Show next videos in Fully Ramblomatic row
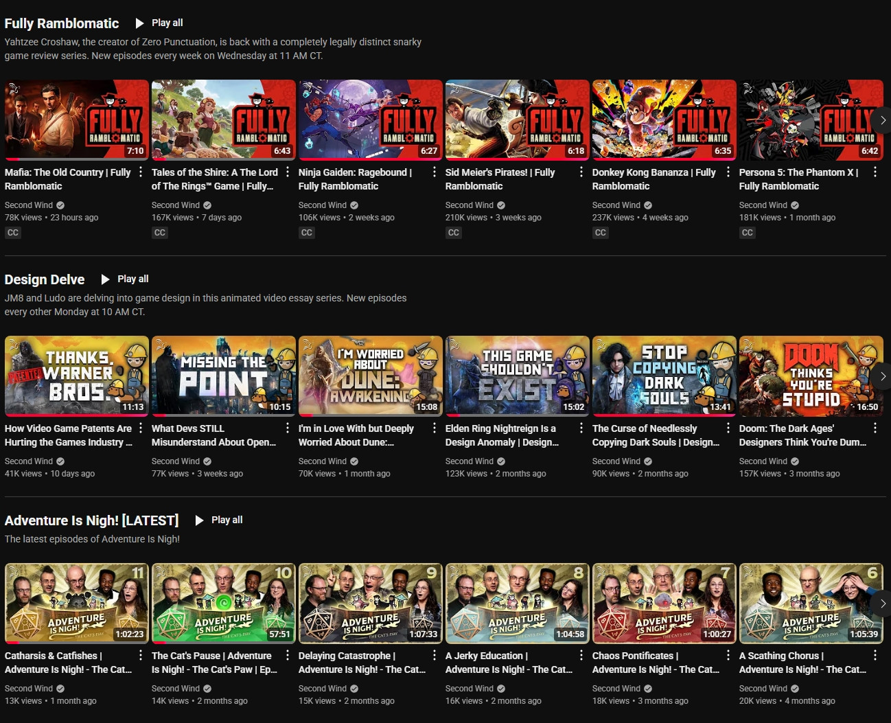891x723 pixels. [x=882, y=120]
